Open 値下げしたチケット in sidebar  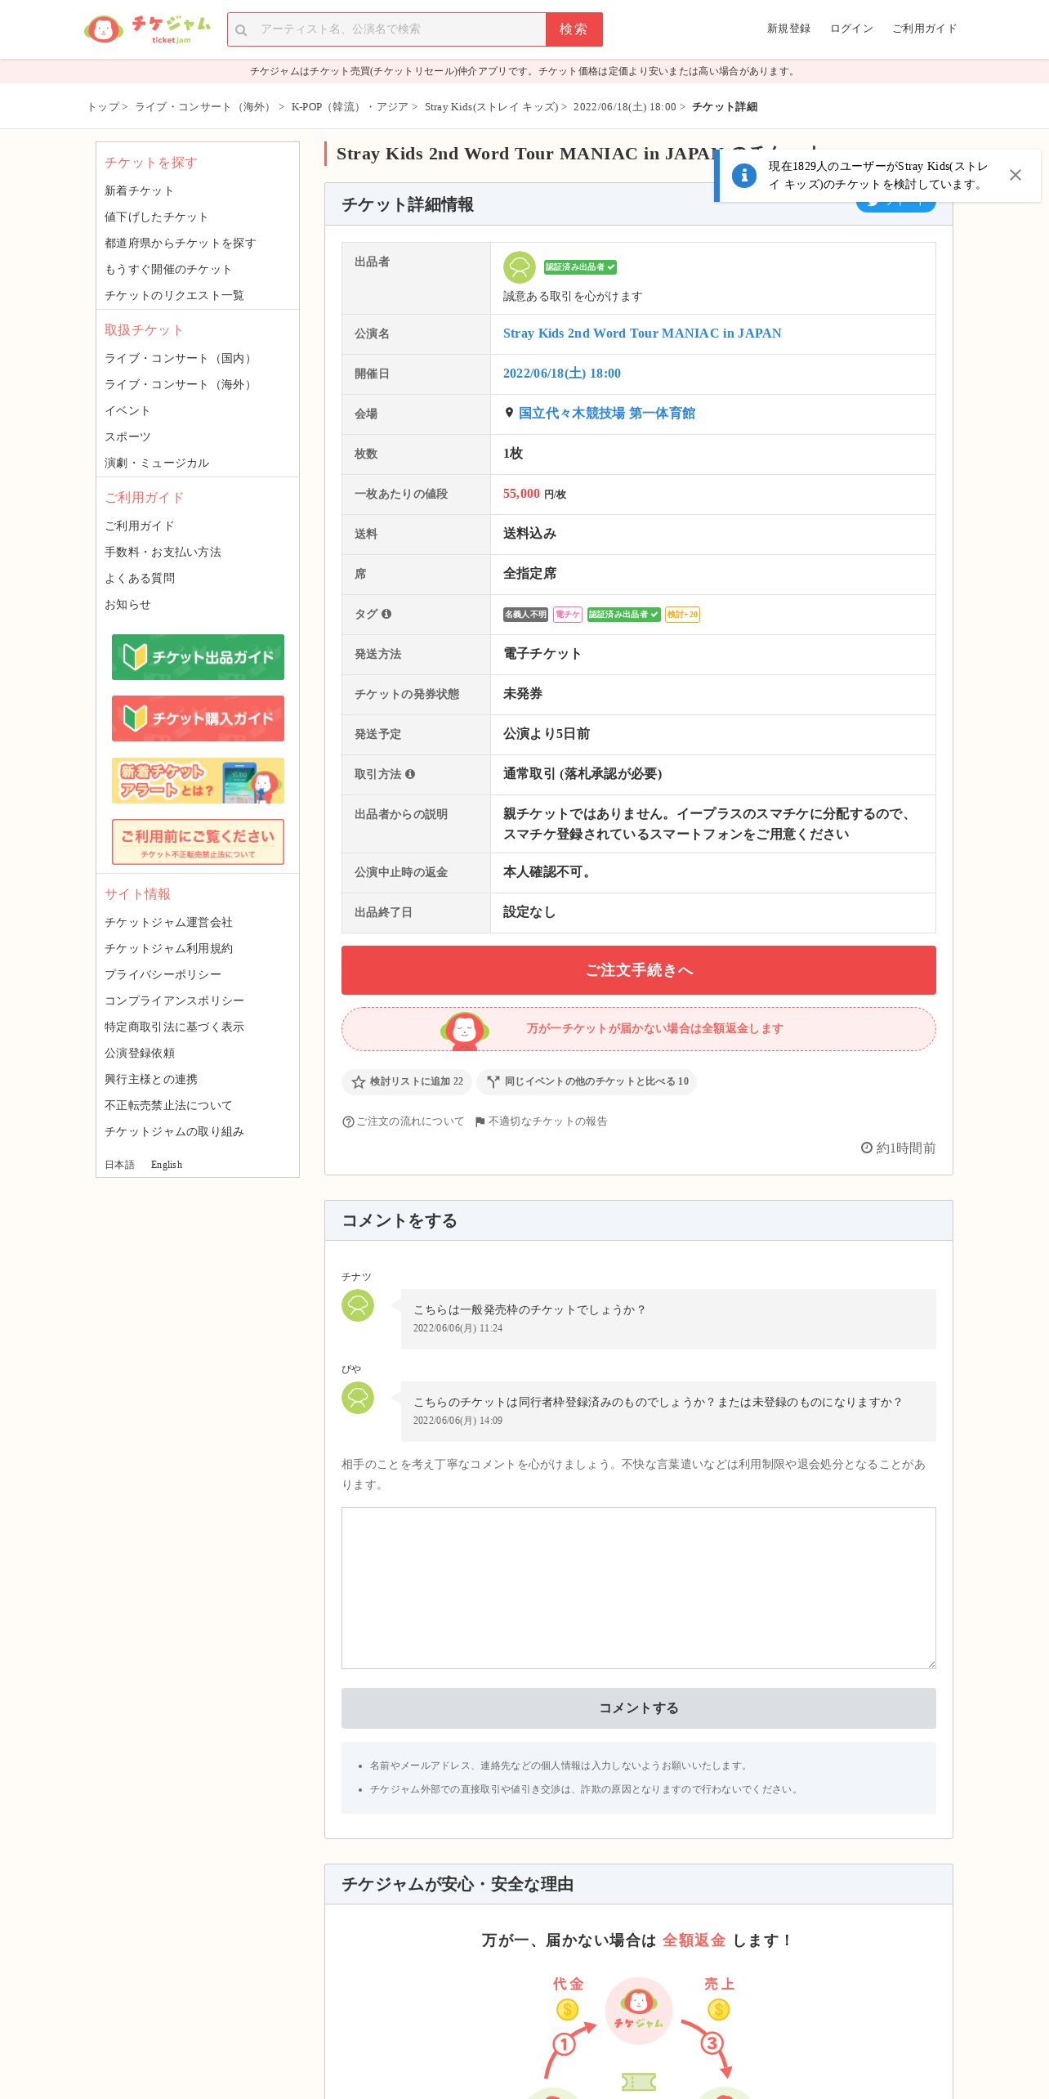pyautogui.click(x=156, y=217)
